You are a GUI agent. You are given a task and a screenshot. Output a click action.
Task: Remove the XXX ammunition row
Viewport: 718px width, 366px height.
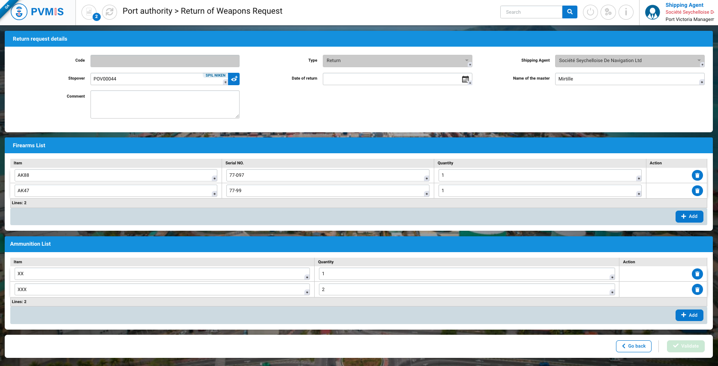(697, 290)
